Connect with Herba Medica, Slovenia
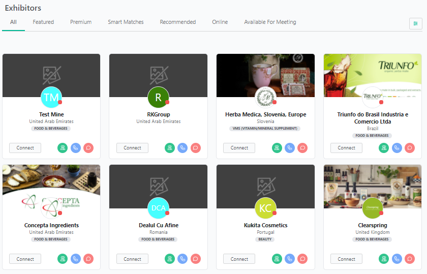 (x=239, y=148)
